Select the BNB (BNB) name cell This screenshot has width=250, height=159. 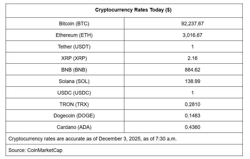(x=74, y=70)
